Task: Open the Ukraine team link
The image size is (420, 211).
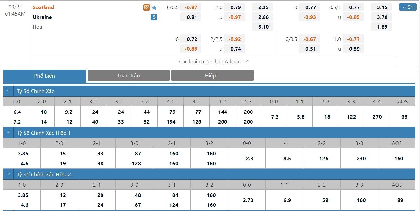Action: click(x=42, y=17)
